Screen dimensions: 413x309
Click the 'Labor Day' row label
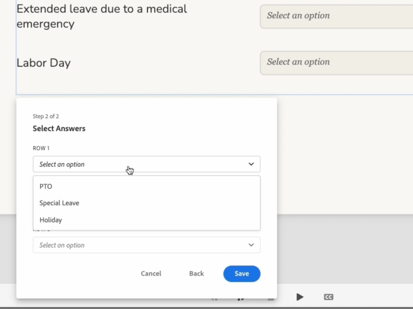pos(44,63)
